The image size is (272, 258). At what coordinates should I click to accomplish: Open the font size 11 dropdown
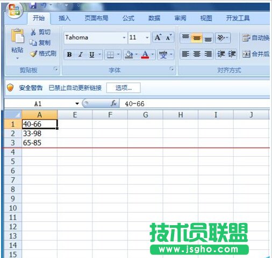[x=147, y=38]
